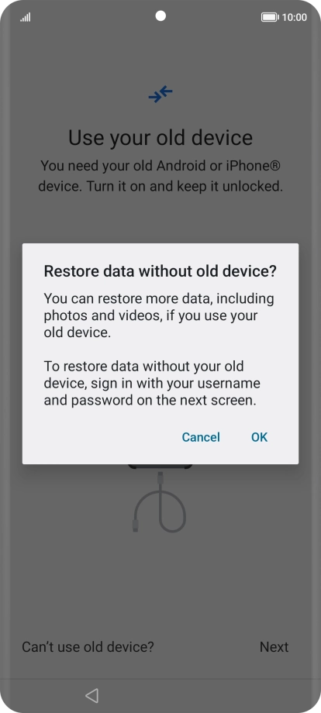Tap the 10:00 clock in status bar
The image size is (321, 713).
click(x=295, y=18)
